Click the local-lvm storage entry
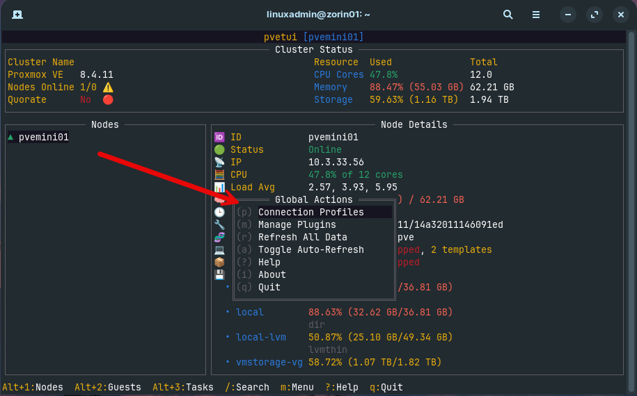Image resolution: width=637 pixels, height=396 pixels. [260, 338]
